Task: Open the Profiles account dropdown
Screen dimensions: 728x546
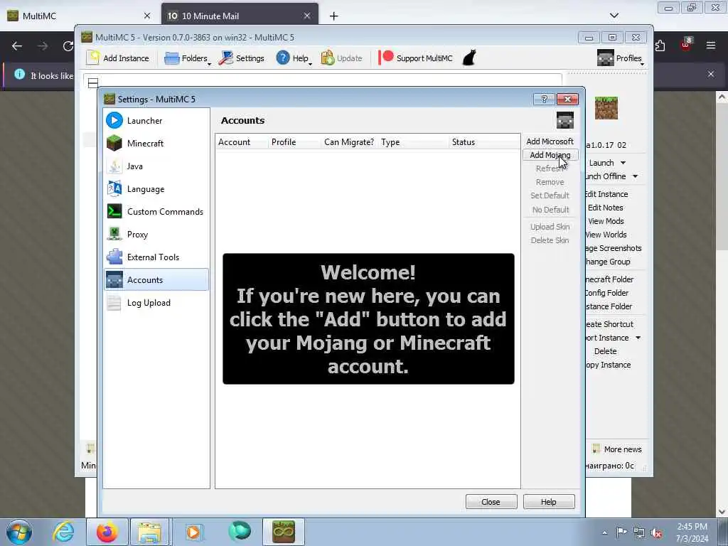Action: pyautogui.click(x=620, y=58)
